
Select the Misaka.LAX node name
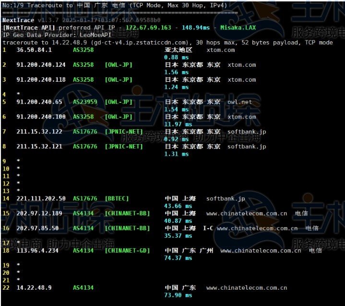[238, 28]
